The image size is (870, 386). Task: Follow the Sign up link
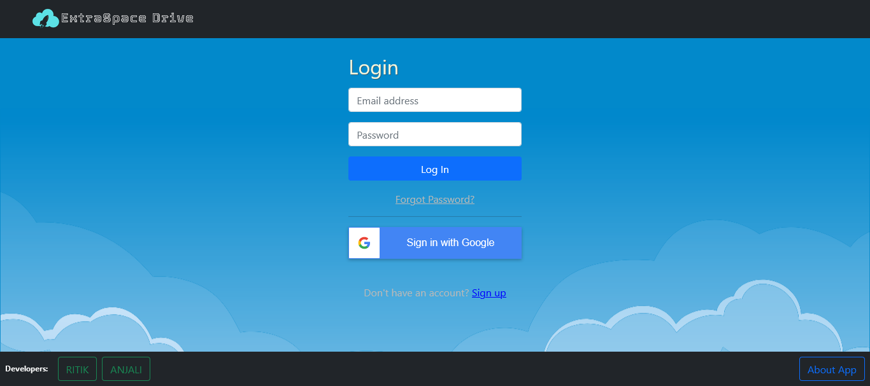(x=489, y=293)
